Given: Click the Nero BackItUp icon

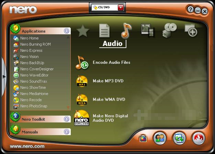Looking at the screenshot, I should click(16, 63).
